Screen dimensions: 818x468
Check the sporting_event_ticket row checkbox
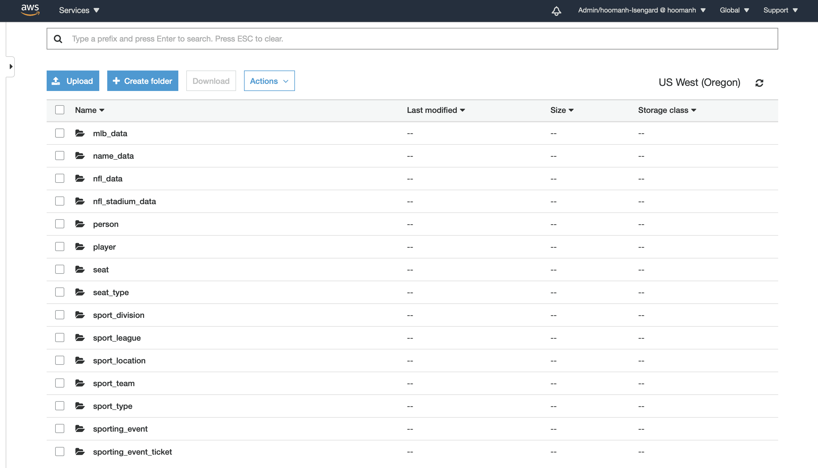point(59,452)
